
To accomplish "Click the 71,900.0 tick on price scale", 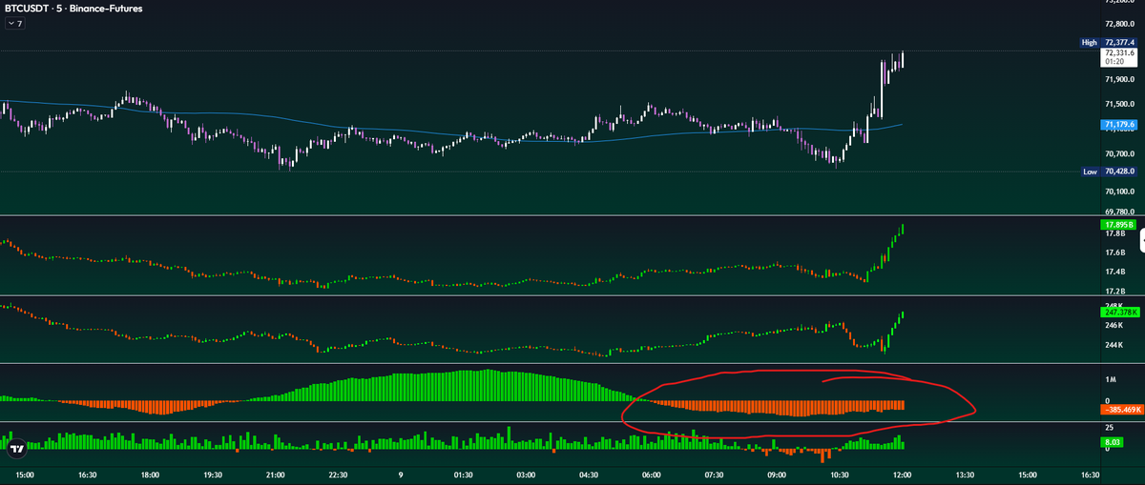I will 1120,79.
